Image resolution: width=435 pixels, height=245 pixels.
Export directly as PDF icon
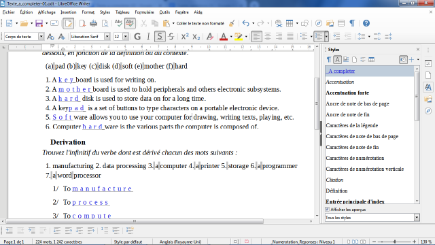click(x=82, y=23)
